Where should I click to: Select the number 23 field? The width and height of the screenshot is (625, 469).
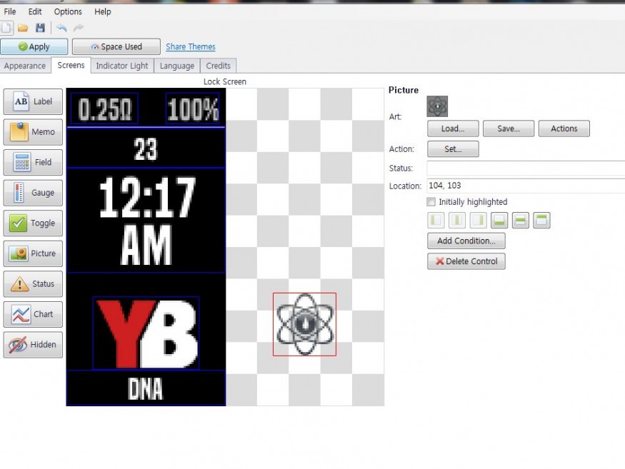click(x=146, y=149)
